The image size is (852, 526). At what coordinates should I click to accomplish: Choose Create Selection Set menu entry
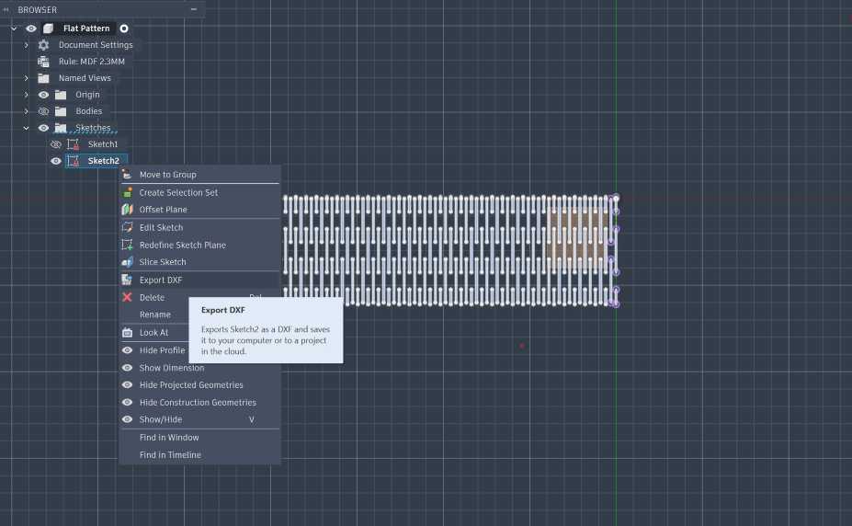point(199,192)
